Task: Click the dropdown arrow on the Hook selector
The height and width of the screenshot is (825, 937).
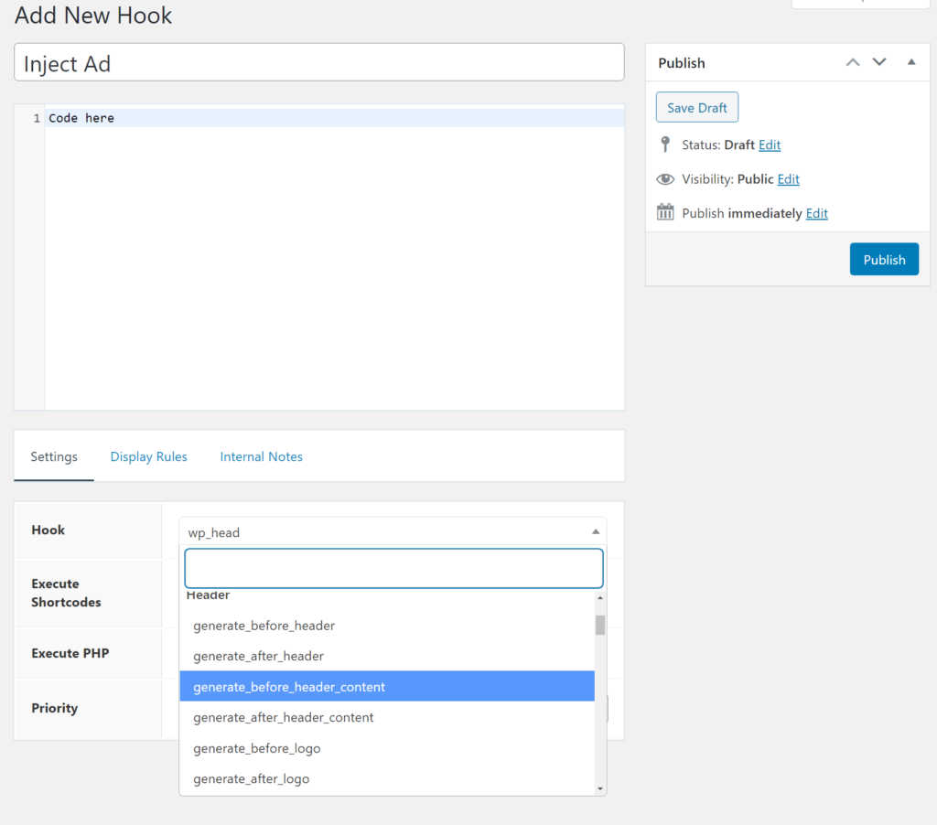Action: click(x=596, y=531)
